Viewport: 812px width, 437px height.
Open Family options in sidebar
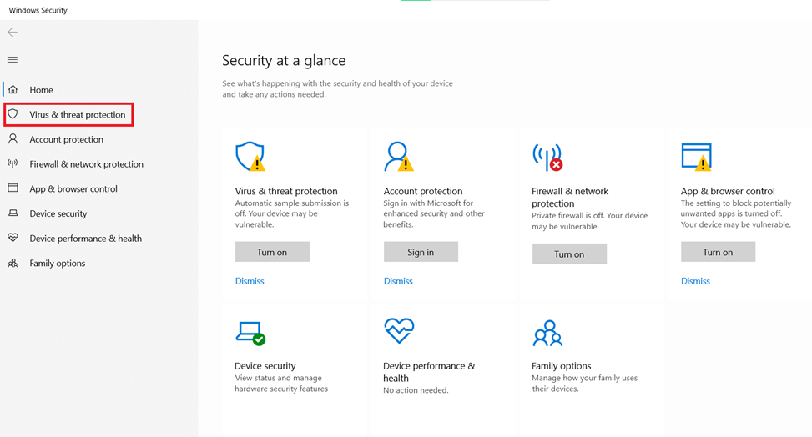click(x=57, y=263)
